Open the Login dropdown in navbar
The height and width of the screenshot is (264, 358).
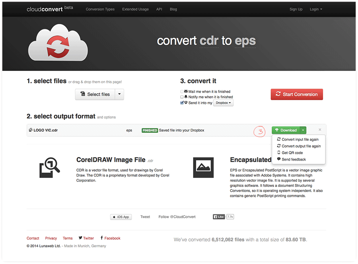pyautogui.click(x=316, y=10)
